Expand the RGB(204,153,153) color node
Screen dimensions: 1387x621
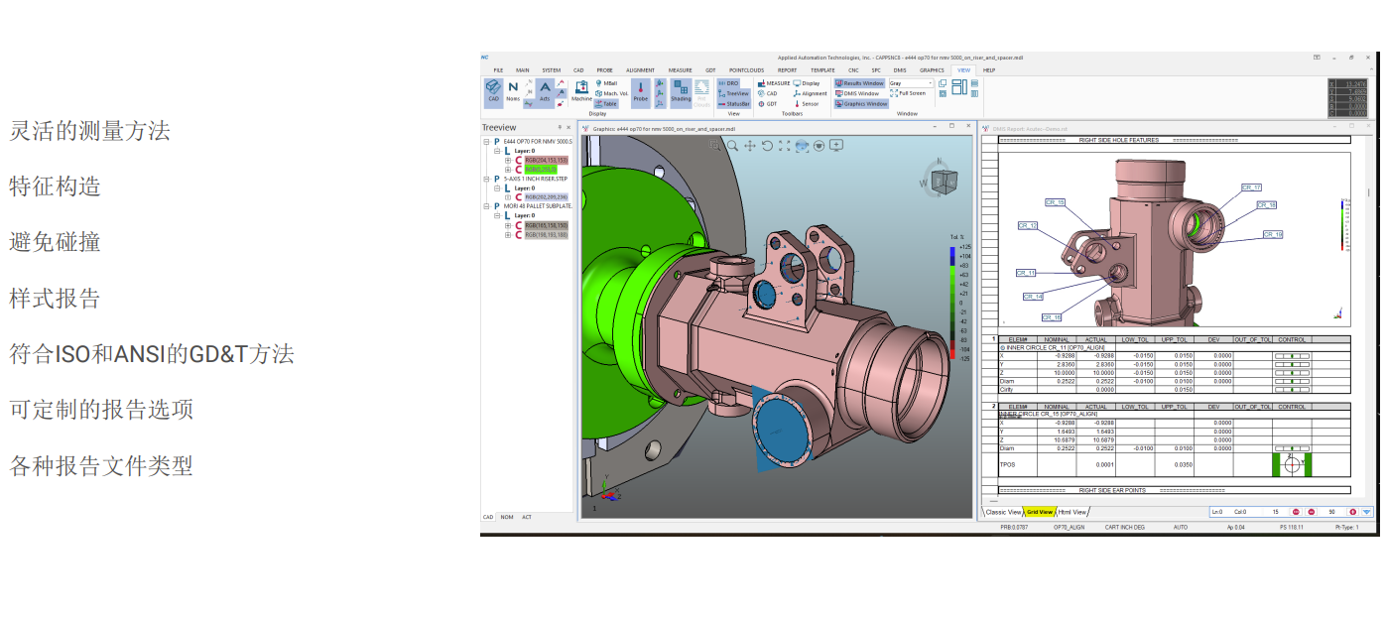(508, 160)
